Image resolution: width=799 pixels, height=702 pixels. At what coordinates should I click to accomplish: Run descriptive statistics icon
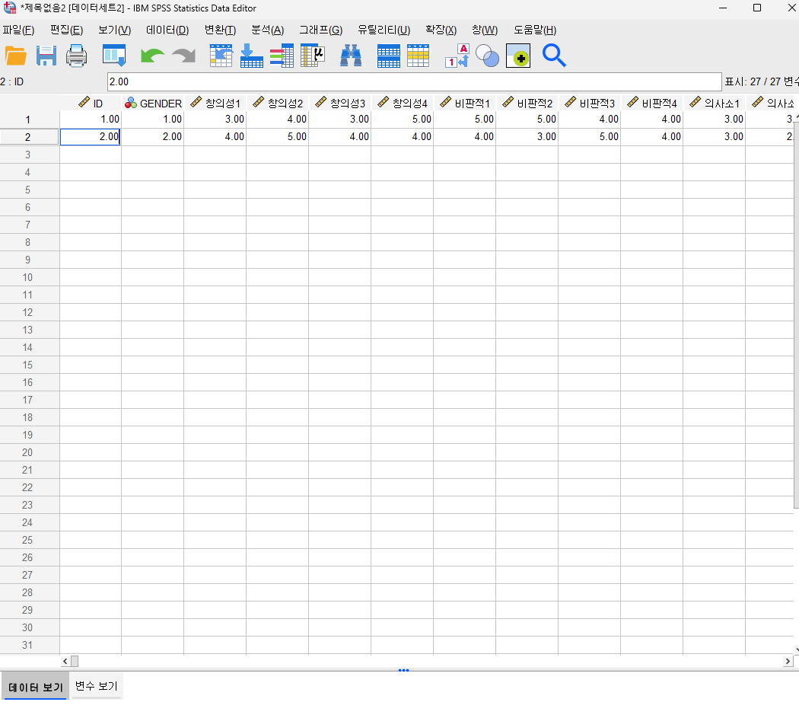coord(313,56)
